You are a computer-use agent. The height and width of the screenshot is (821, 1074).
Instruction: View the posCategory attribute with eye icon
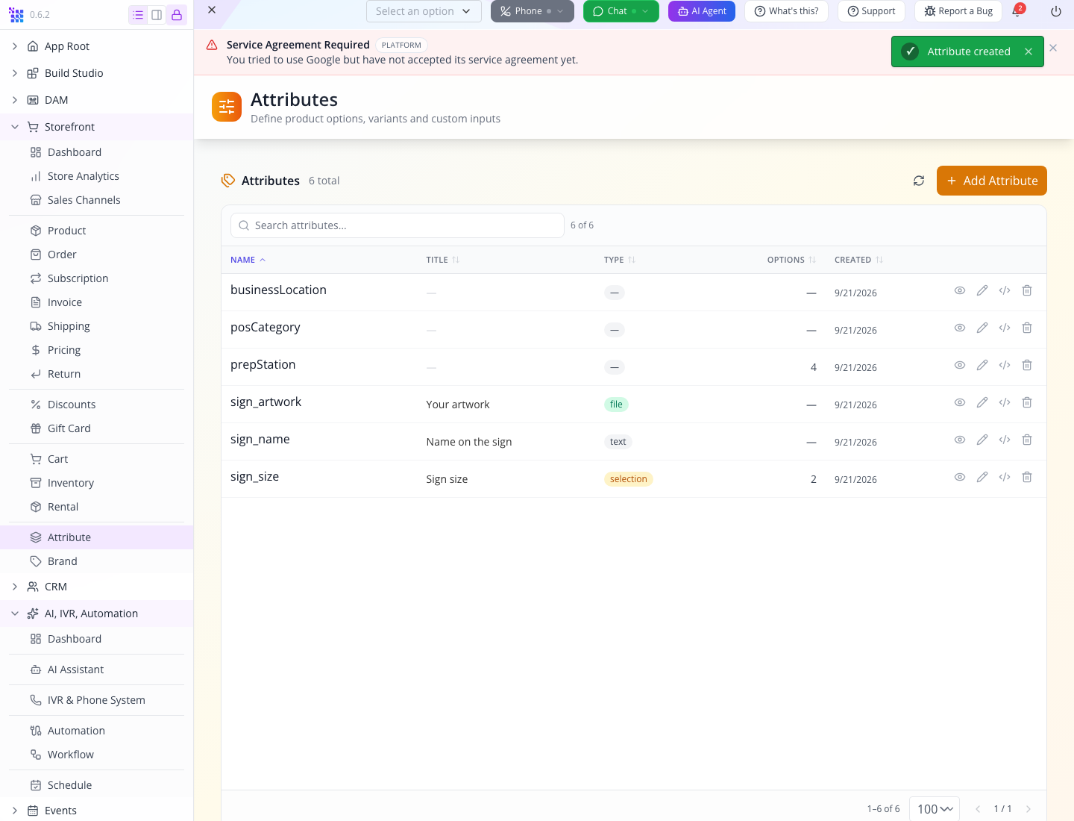[x=960, y=328]
